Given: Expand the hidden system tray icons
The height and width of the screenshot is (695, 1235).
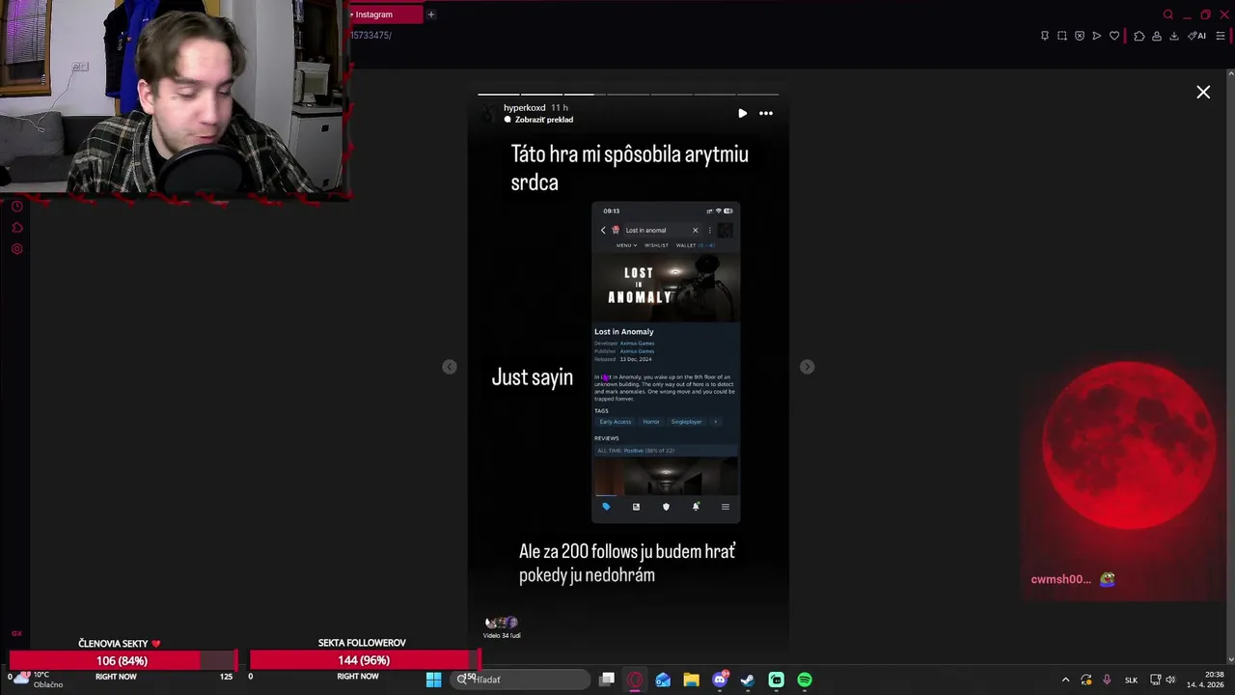Looking at the screenshot, I should [1065, 680].
